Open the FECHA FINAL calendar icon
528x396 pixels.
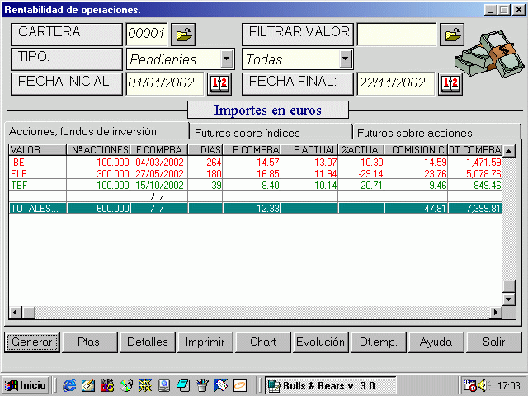(450, 83)
